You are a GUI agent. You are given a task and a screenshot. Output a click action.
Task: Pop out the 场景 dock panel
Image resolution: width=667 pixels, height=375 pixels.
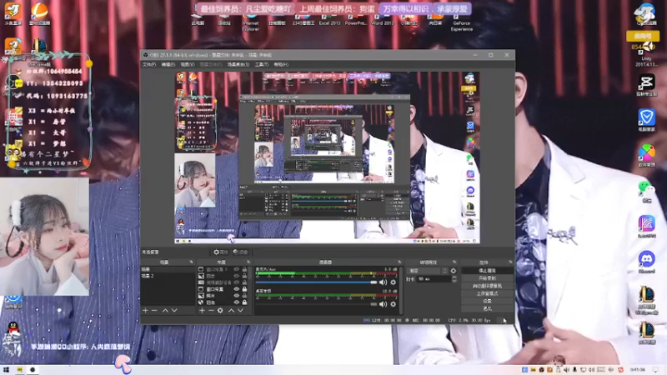pos(191,262)
